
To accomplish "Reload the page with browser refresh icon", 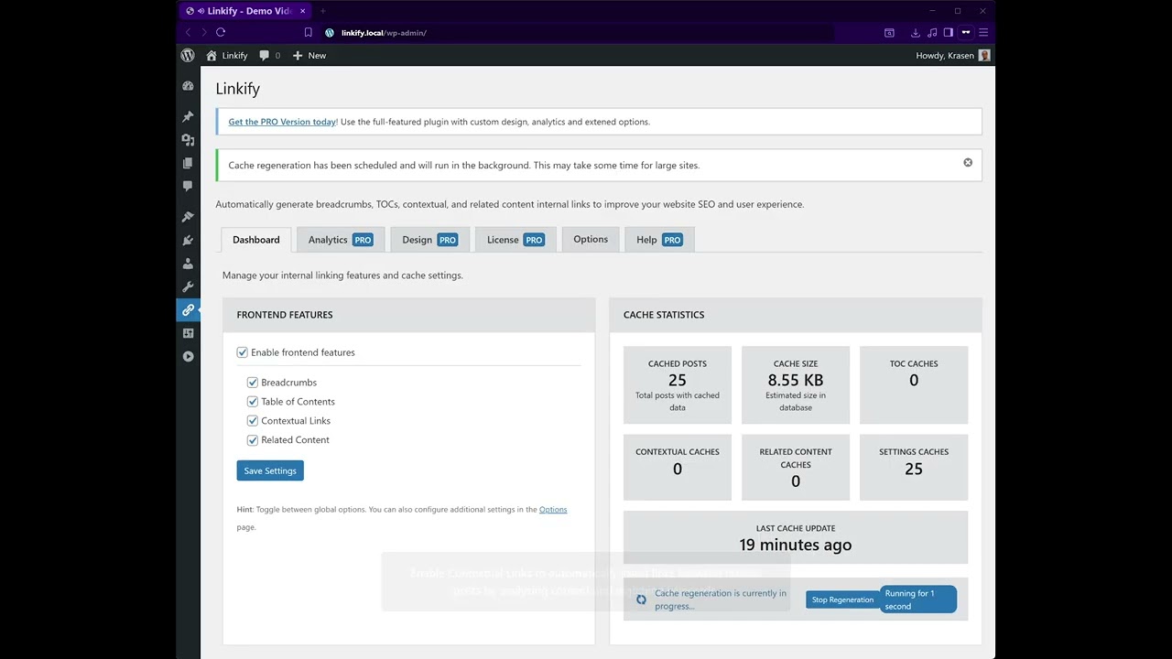I will click(221, 32).
